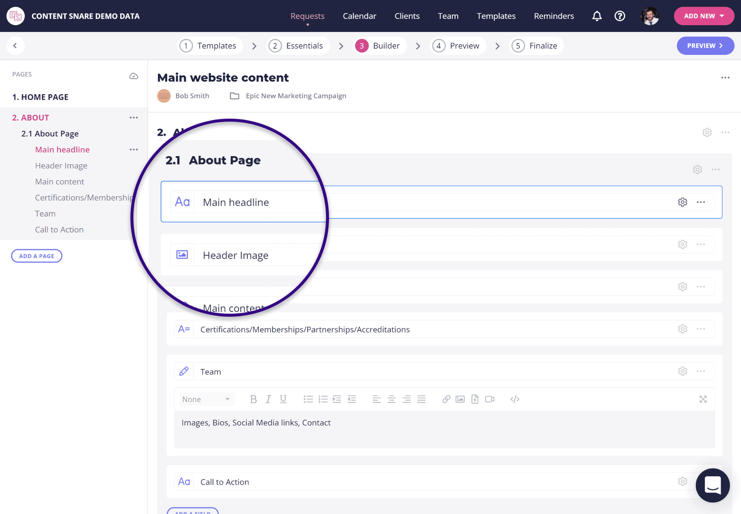Open settings gear for Team field
Image resolution: width=741 pixels, height=514 pixels.
[x=682, y=371]
